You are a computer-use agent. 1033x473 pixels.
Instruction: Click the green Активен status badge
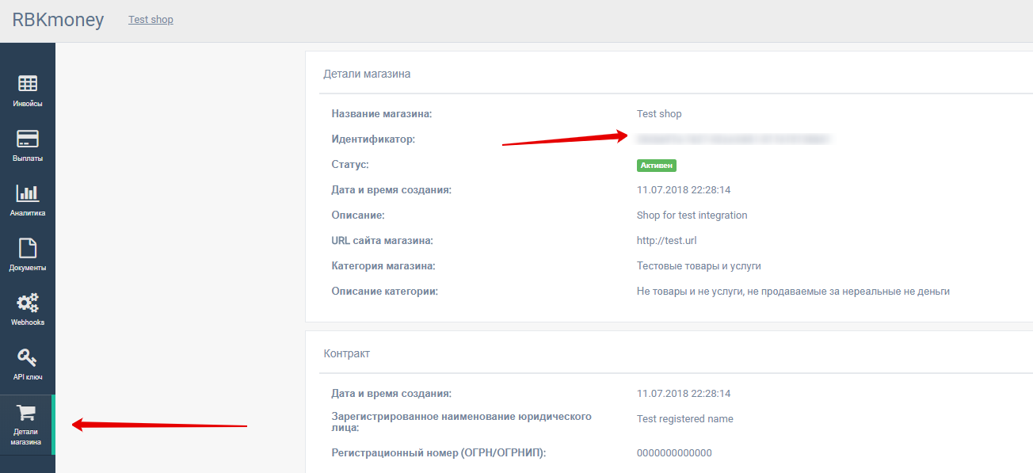656,165
